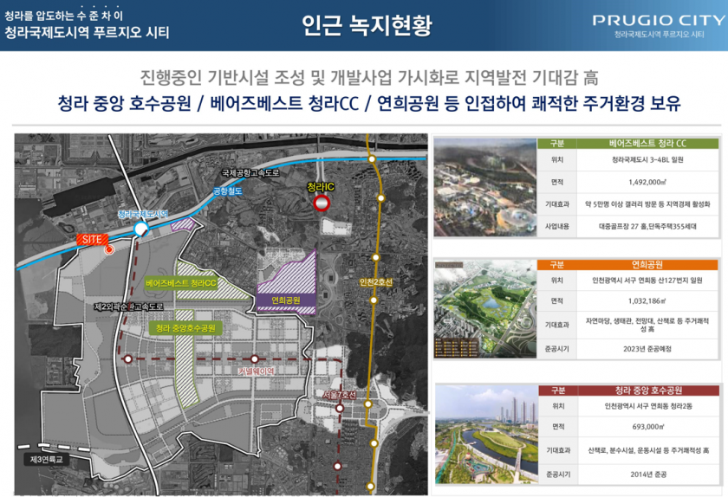This screenshot has height=497, width=728.
Task: Open the 베어즈베스트 청라 CC aerial thumbnail
Action: pyautogui.click(x=484, y=188)
